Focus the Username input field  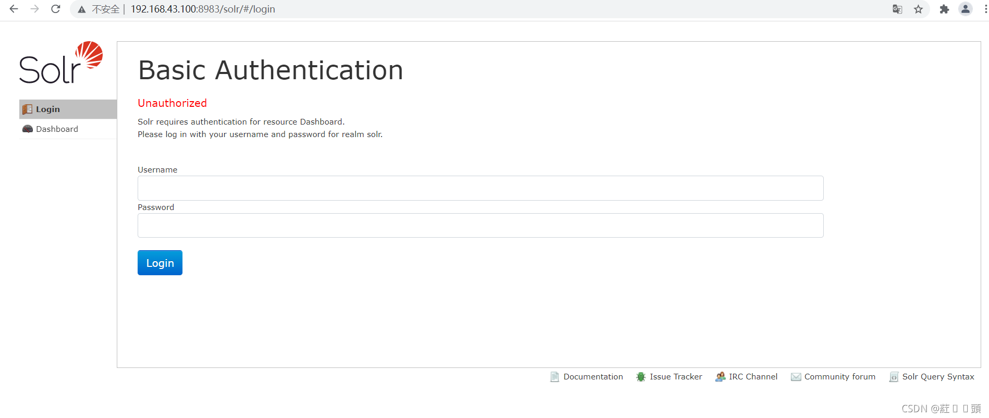480,188
